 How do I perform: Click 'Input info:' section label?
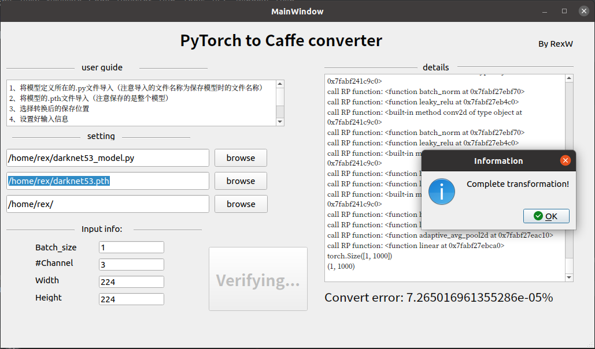102,229
